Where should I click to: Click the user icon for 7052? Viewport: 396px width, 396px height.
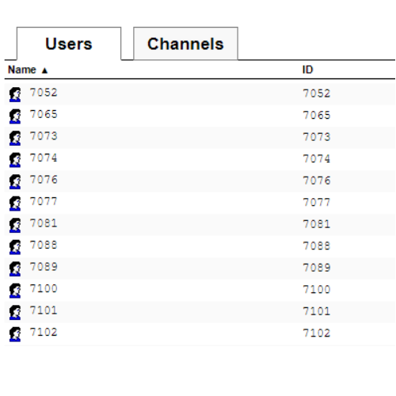click(x=15, y=94)
